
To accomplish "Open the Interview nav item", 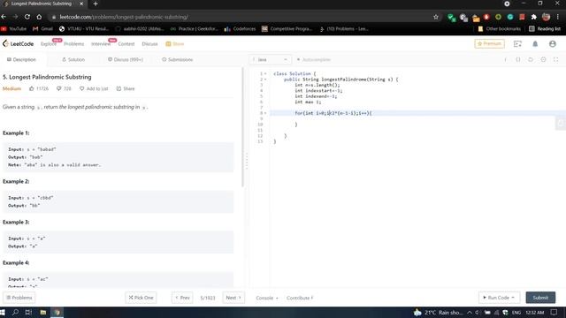I will pos(101,43).
